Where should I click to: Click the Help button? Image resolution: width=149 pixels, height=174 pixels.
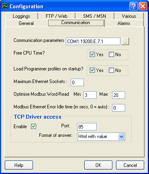[19, 165]
